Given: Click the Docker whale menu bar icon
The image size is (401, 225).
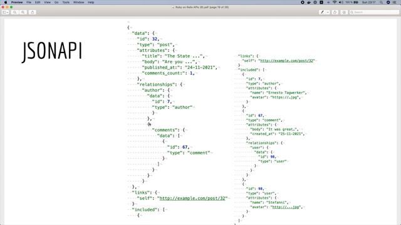Looking at the screenshot, I should 309,2.
